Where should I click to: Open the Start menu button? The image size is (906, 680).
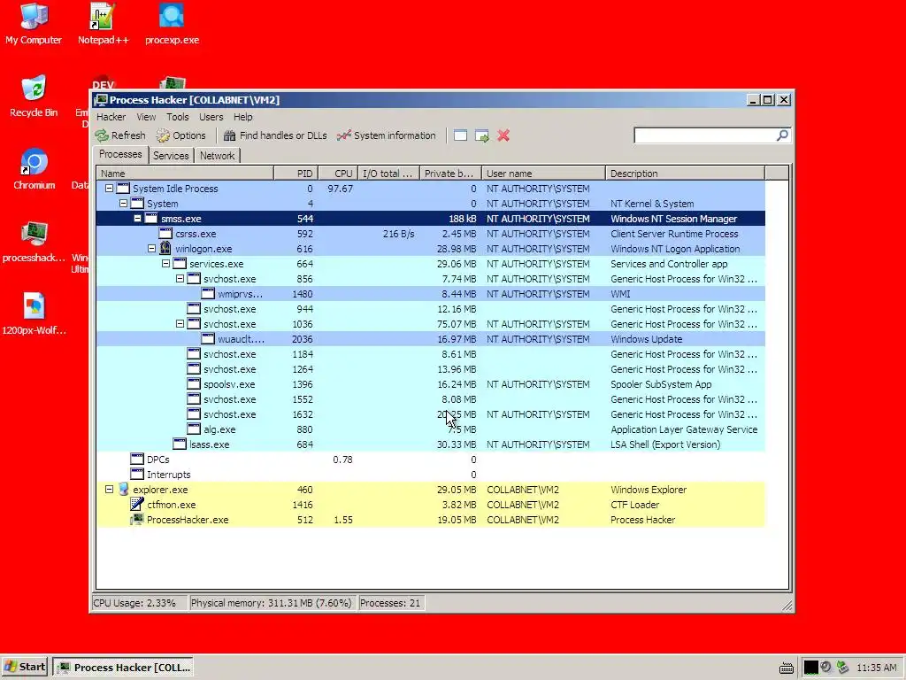pyautogui.click(x=25, y=667)
